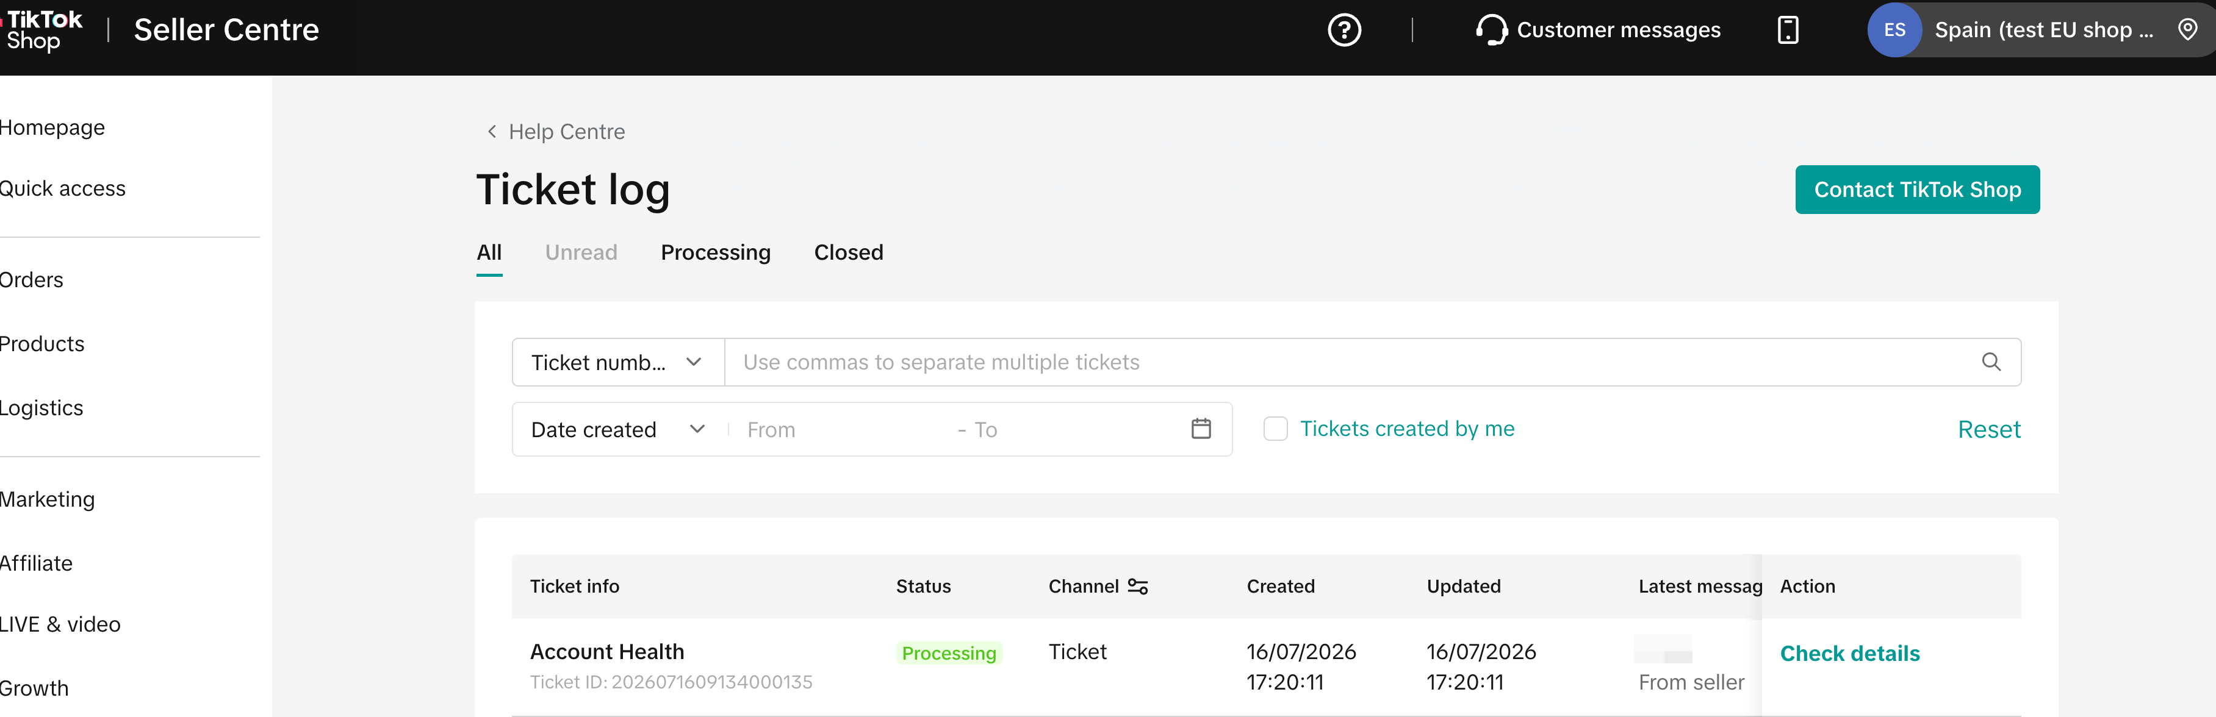The height and width of the screenshot is (717, 2216).
Task: Click the location pin icon
Action: point(2187,30)
